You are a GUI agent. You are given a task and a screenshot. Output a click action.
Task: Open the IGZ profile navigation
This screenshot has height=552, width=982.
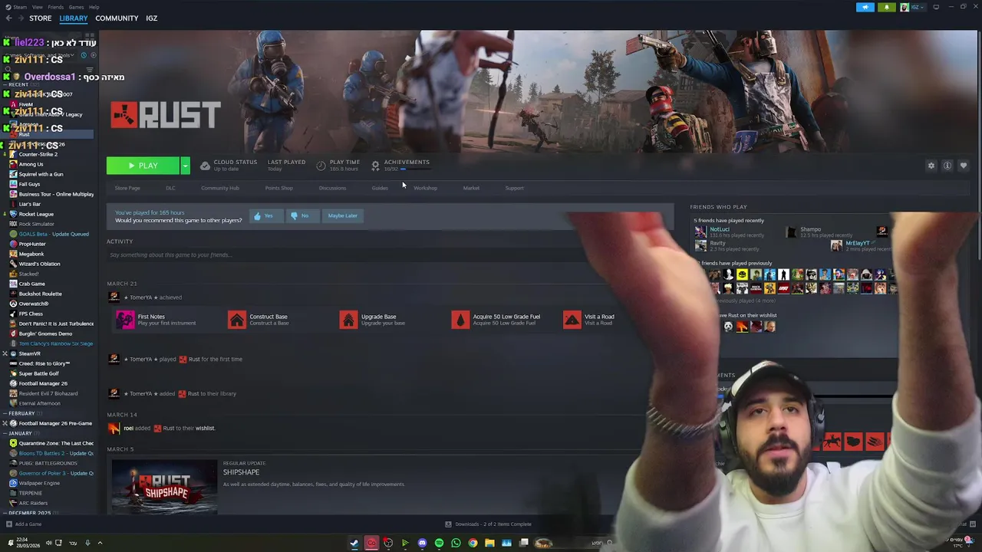[152, 18]
